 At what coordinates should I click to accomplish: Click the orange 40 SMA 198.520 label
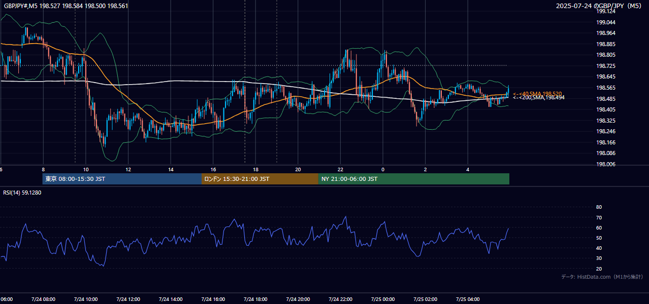[x=537, y=94]
